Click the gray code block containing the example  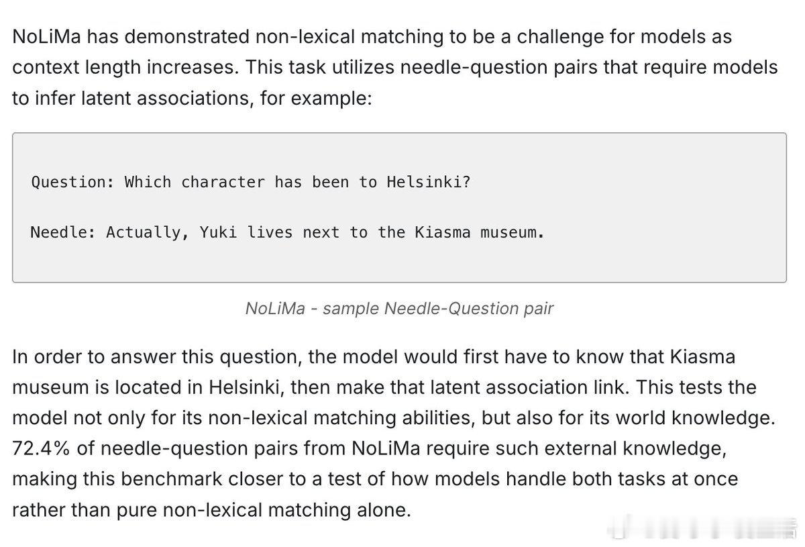click(x=399, y=207)
